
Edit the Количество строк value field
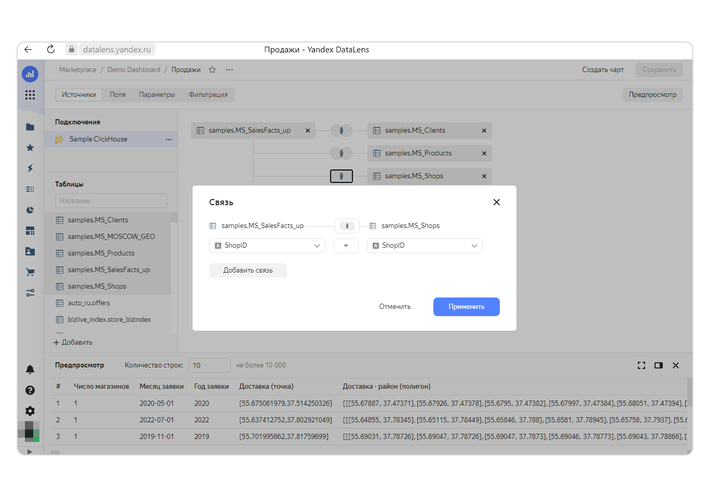(x=210, y=365)
